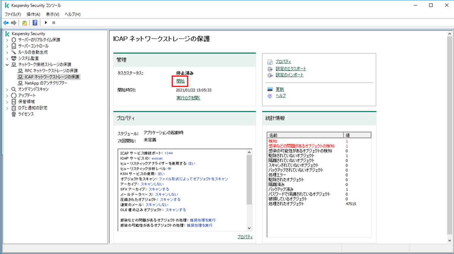
Task: Expand the サーバーコントロール tree node
Action: click(7, 46)
